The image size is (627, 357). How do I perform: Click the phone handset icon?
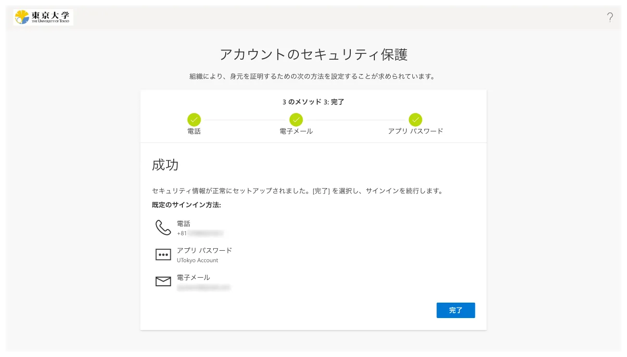[x=163, y=228]
